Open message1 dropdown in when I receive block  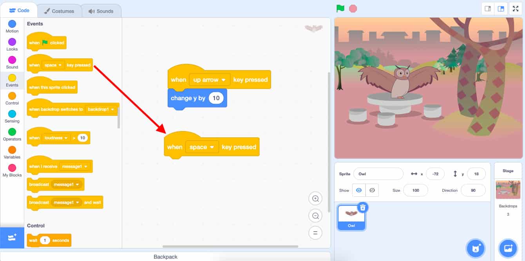74,166
